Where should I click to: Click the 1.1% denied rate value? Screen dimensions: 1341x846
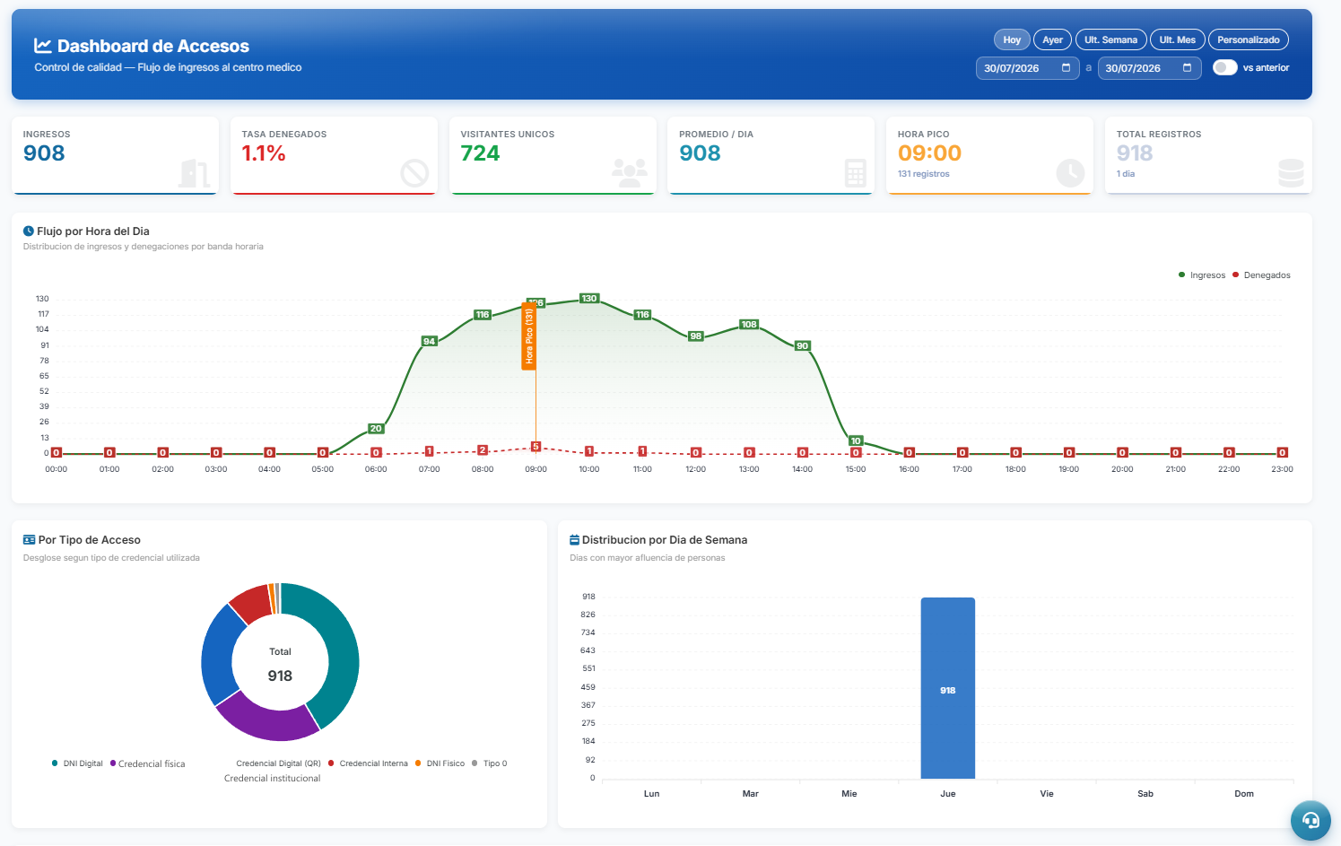[264, 153]
